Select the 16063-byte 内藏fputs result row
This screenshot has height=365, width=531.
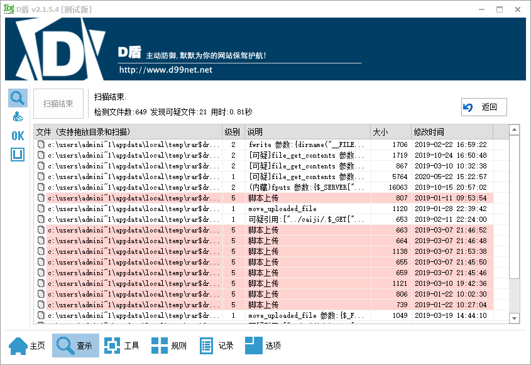tap(251, 187)
